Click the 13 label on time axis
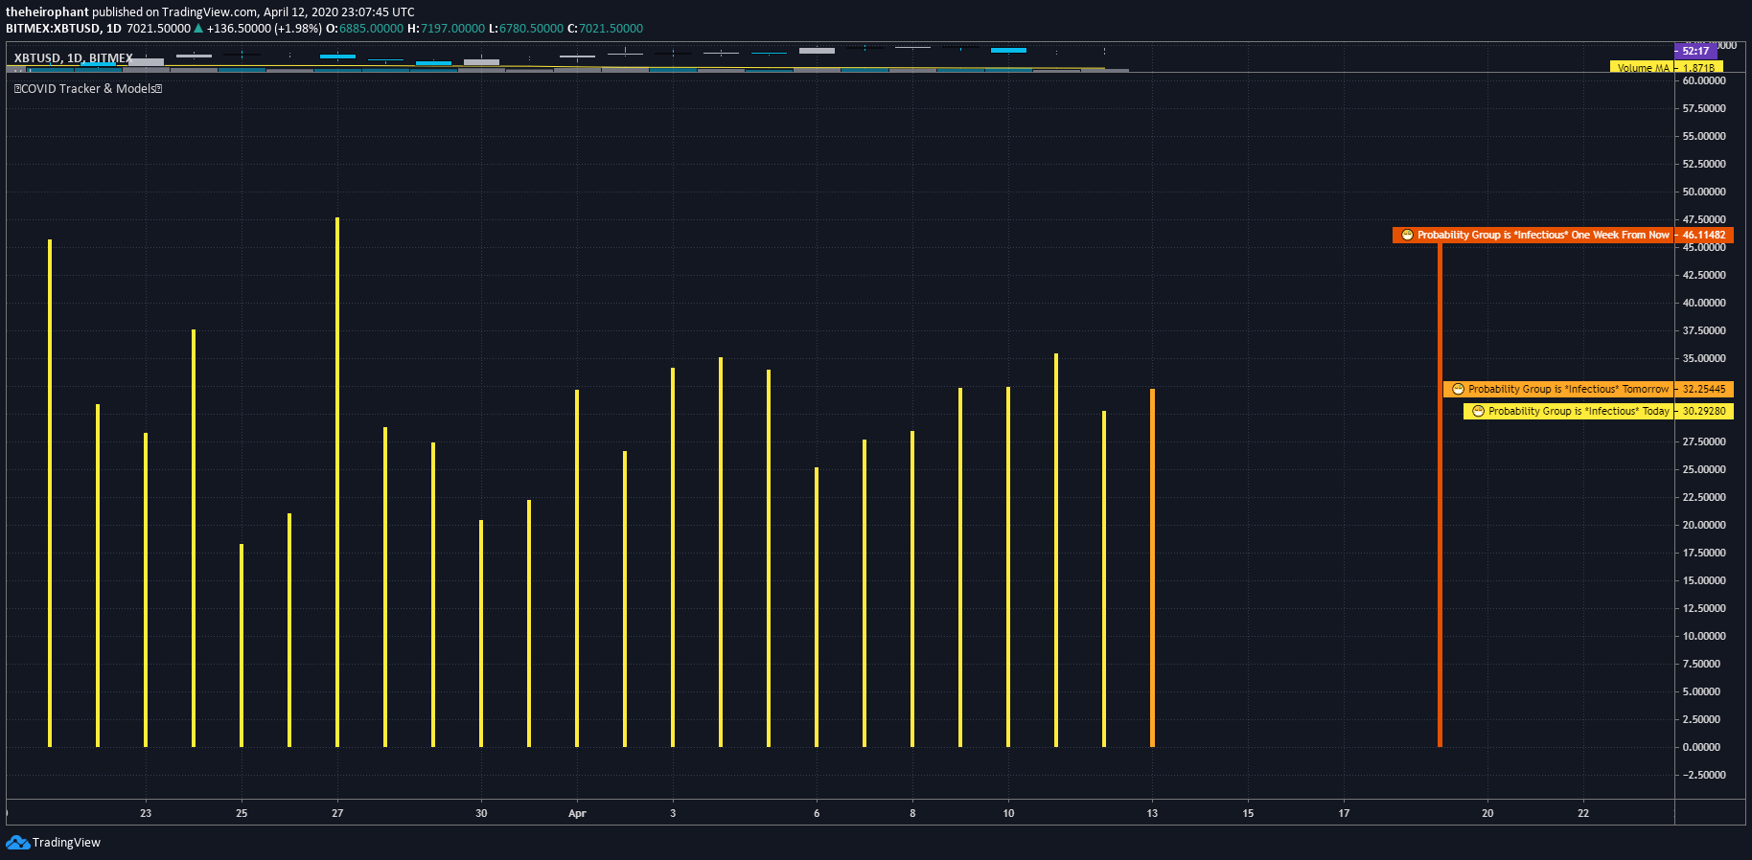This screenshot has width=1752, height=860. click(1152, 813)
